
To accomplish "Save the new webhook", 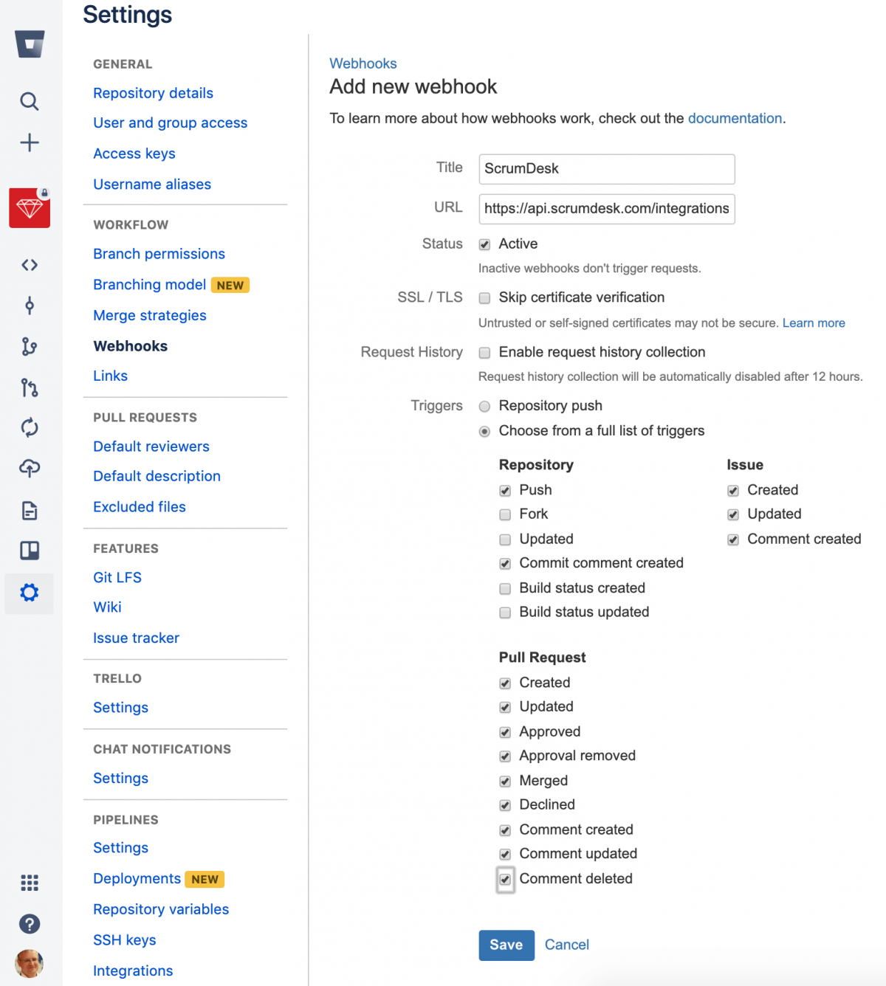I will tap(506, 945).
